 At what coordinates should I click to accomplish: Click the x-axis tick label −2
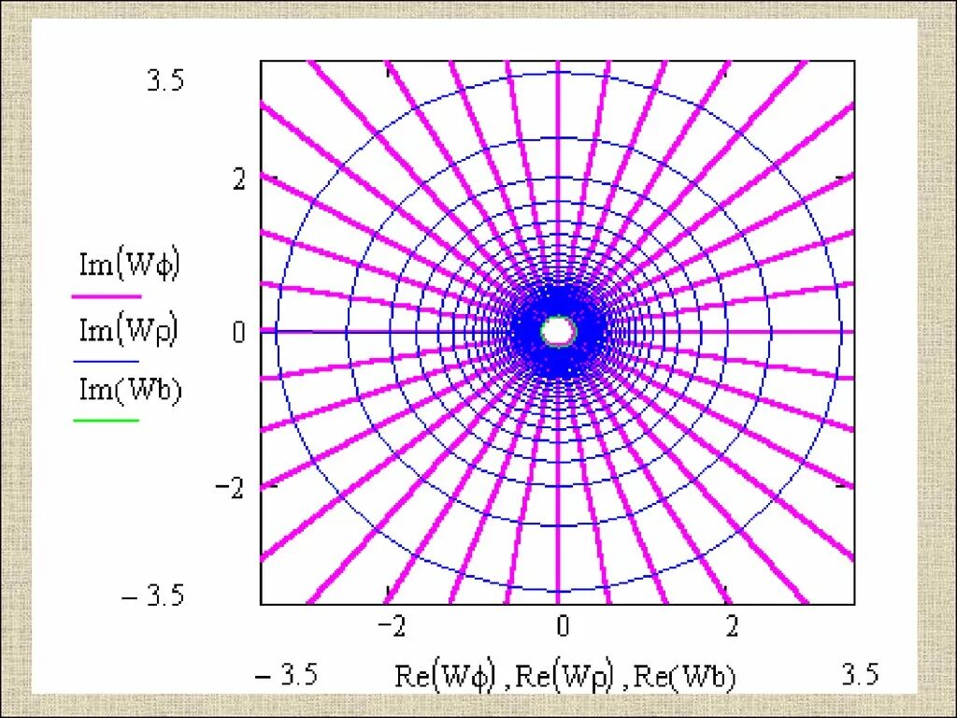click(x=392, y=626)
